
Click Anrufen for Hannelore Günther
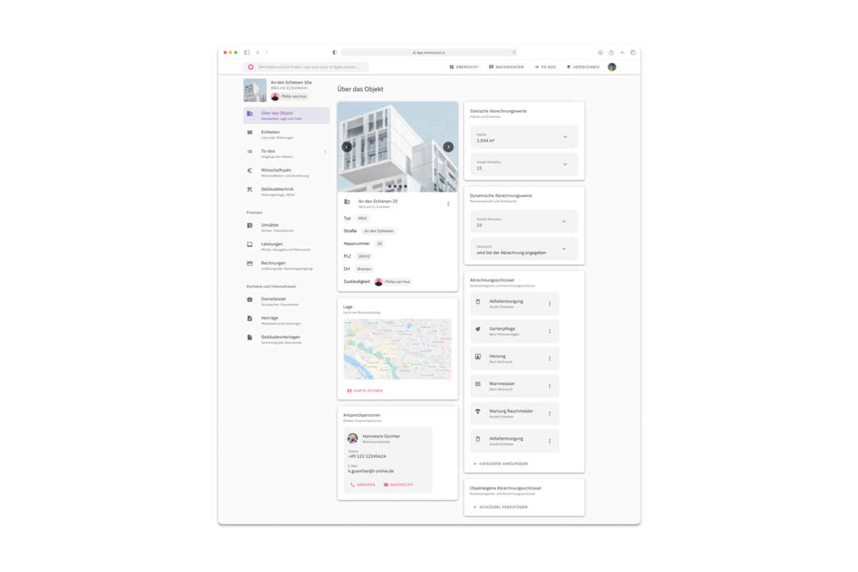click(363, 485)
